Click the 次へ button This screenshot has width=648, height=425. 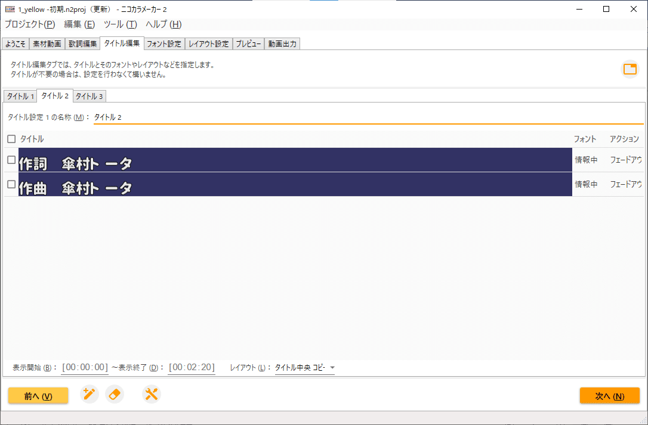pyautogui.click(x=609, y=395)
